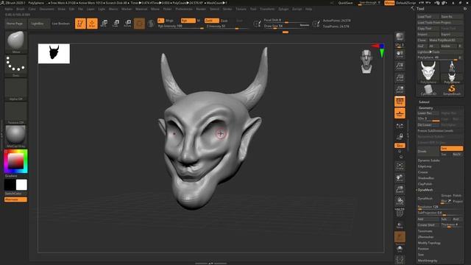Activate the Draw mode button
This screenshot has width=471, height=265.
pyautogui.click(x=92, y=24)
